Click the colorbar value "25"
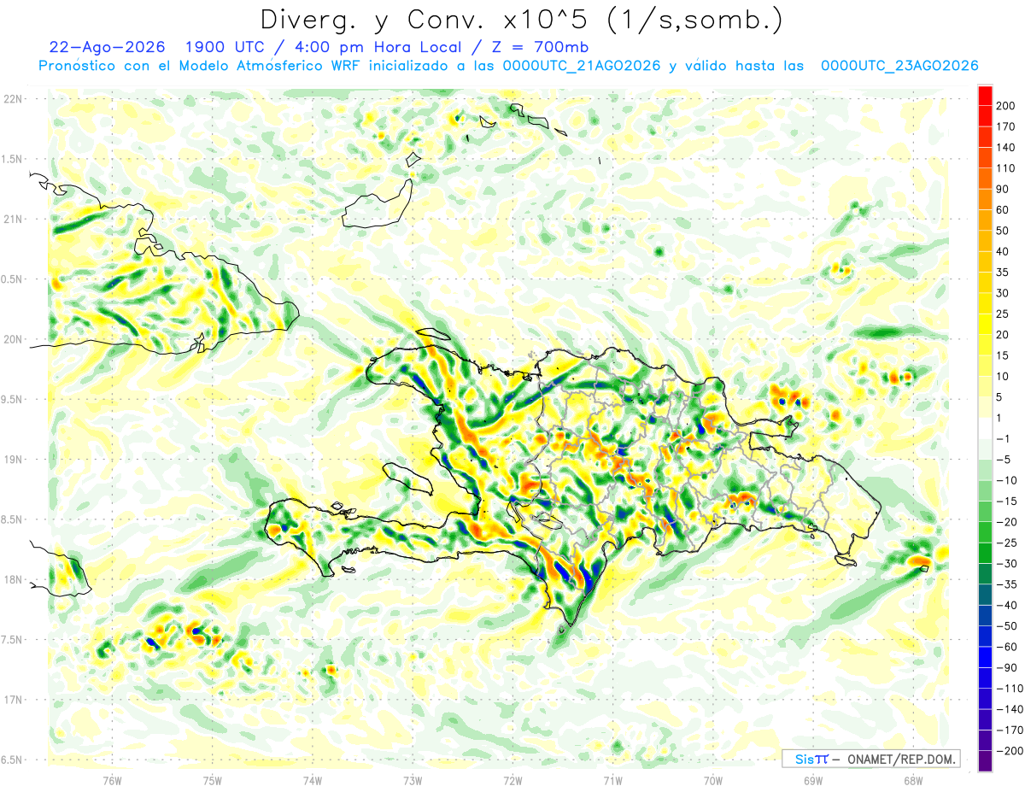This screenshot has width=1025, height=792. (1003, 314)
